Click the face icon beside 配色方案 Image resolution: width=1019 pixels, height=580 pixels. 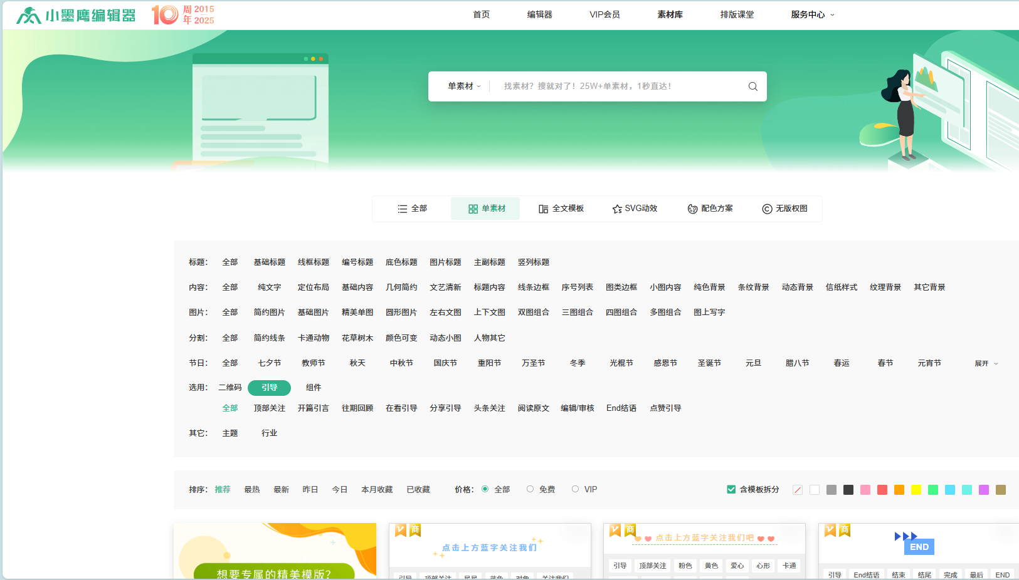[x=692, y=209]
